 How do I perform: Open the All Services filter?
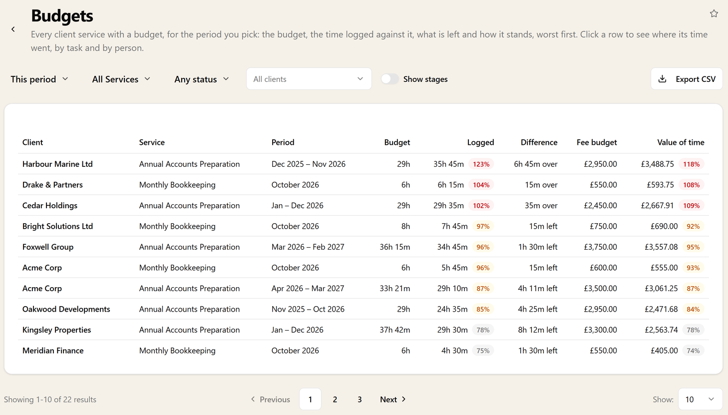121,79
